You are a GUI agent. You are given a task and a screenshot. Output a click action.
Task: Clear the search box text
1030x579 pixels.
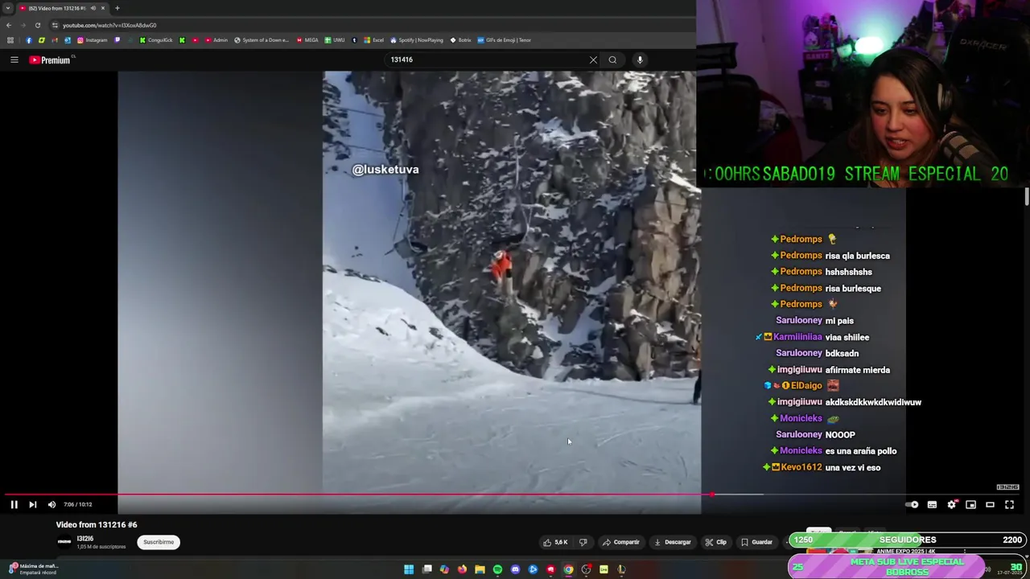pyautogui.click(x=593, y=60)
